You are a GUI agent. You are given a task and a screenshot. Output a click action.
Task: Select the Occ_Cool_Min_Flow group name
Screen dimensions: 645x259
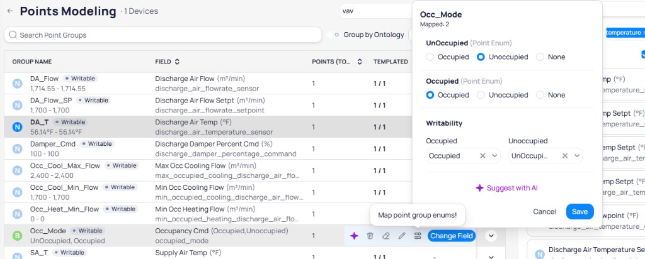click(x=64, y=187)
